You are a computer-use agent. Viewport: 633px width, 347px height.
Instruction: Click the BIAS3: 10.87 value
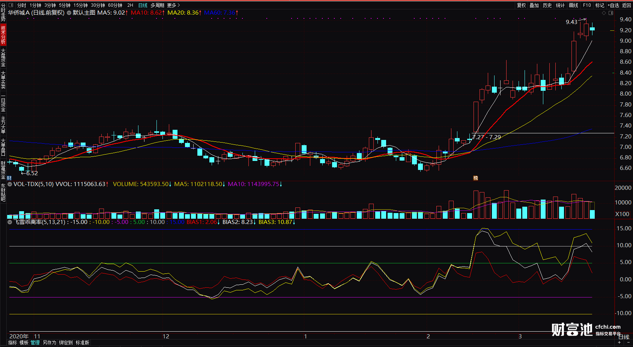click(x=277, y=222)
